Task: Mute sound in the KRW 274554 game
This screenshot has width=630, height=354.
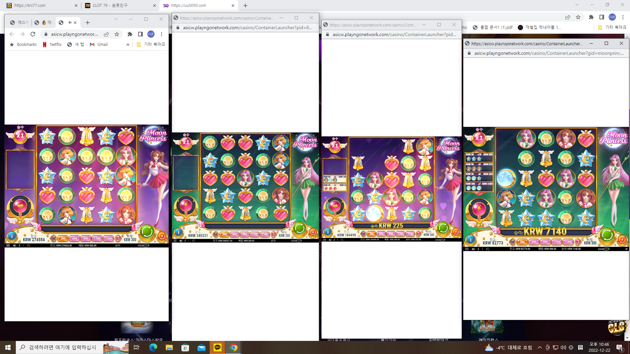Action: 14,246
